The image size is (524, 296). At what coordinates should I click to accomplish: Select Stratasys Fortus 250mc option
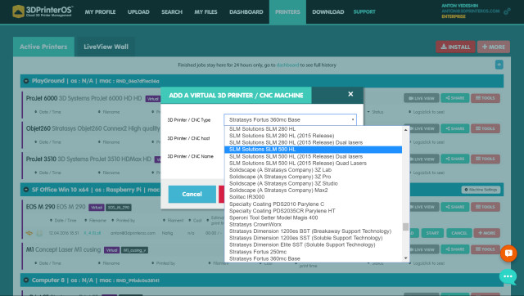click(x=313, y=252)
